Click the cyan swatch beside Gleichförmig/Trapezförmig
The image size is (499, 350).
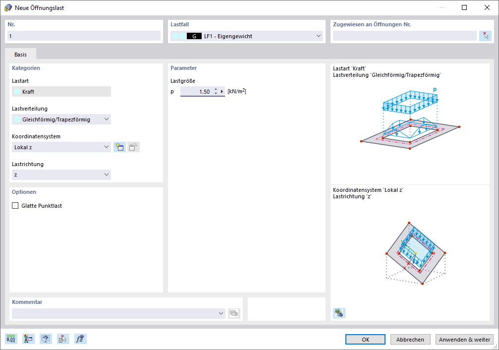[x=17, y=119]
